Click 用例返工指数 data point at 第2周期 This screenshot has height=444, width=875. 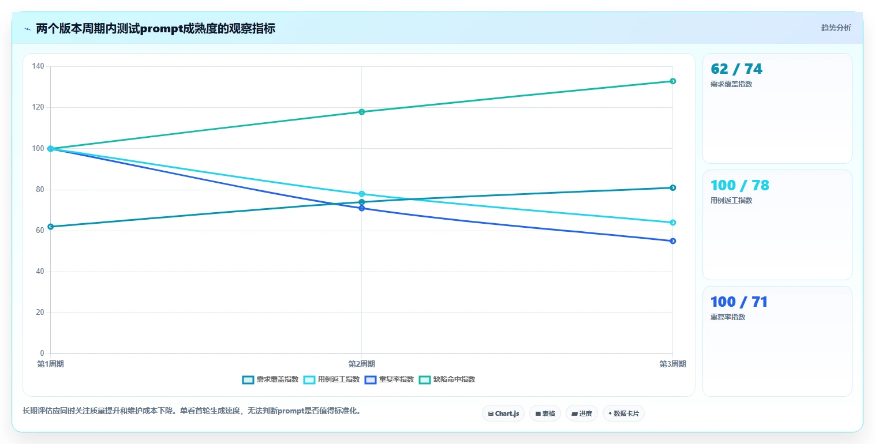361,194
